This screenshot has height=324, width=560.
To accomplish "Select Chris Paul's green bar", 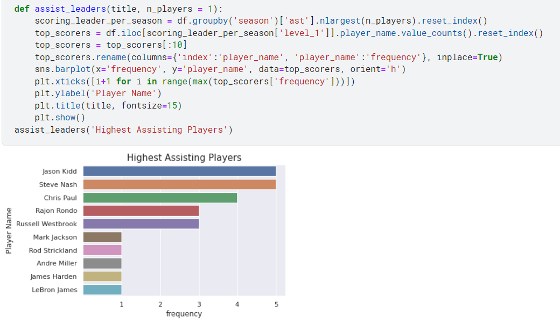I will 159,197.
